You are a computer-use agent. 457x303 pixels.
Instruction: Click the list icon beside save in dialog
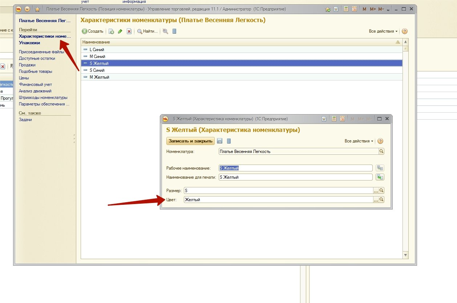click(x=229, y=141)
